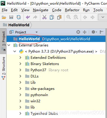Toggle the 7: Structure side tab
Image resolution: width=107 pixels, height=118 pixels.
pos(4,68)
